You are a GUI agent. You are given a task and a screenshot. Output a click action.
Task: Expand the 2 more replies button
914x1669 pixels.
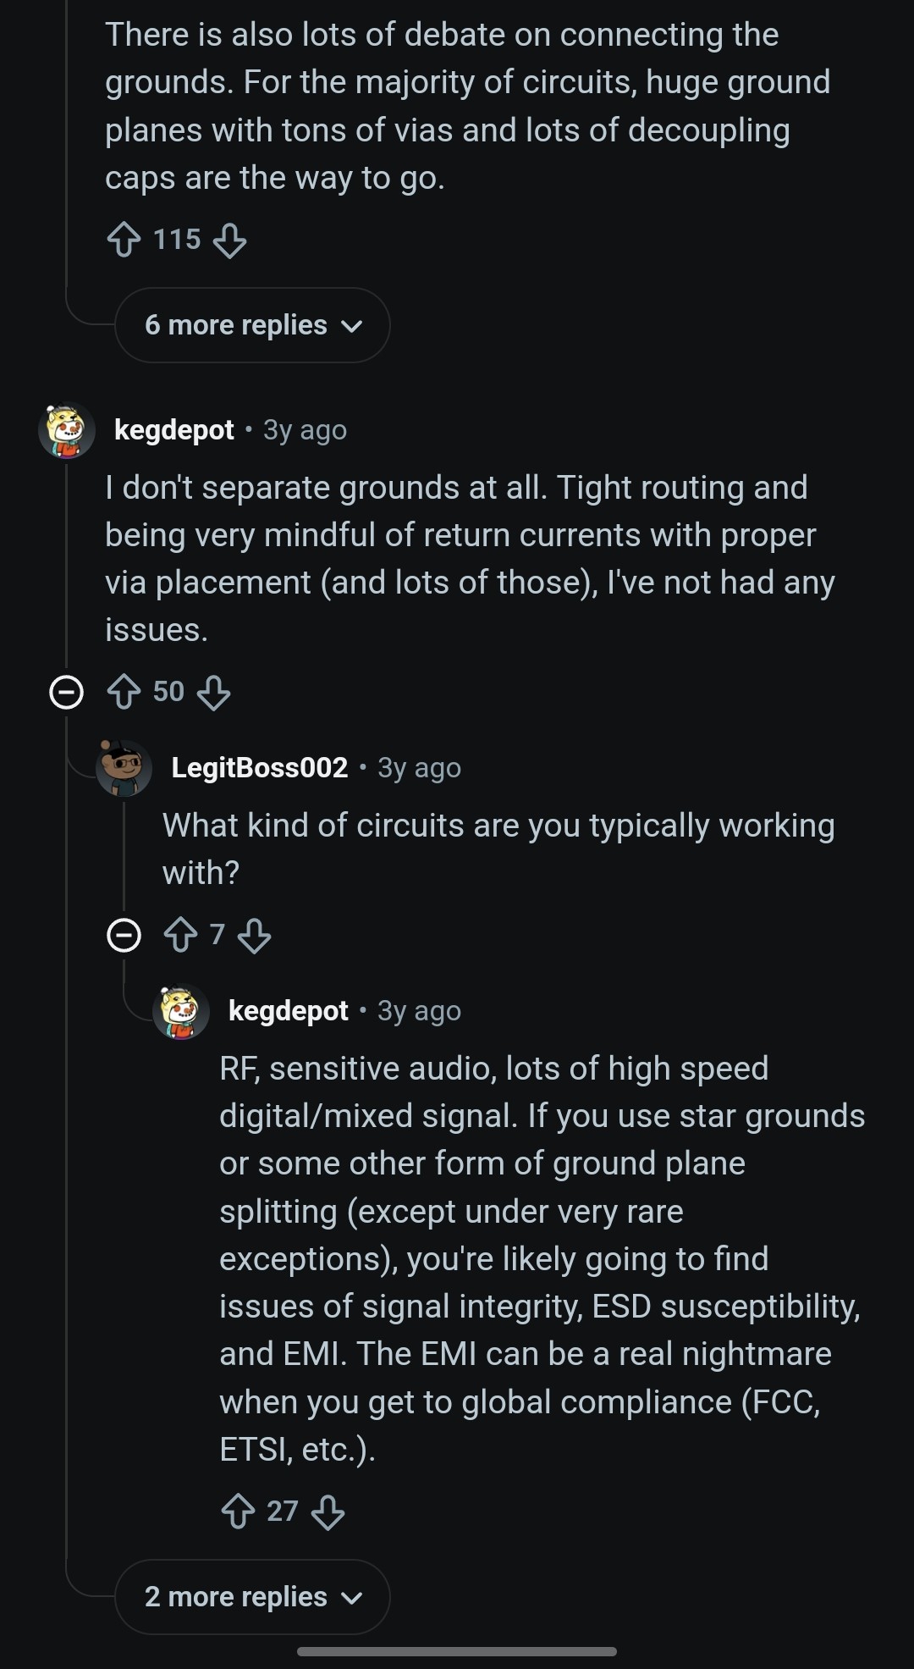click(x=252, y=1597)
